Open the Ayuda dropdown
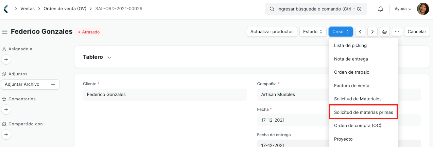The height and width of the screenshot is (147, 433). [403, 9]
